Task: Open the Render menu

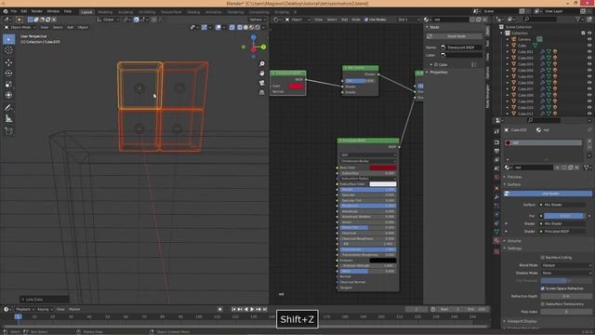Action: [37, 11]
